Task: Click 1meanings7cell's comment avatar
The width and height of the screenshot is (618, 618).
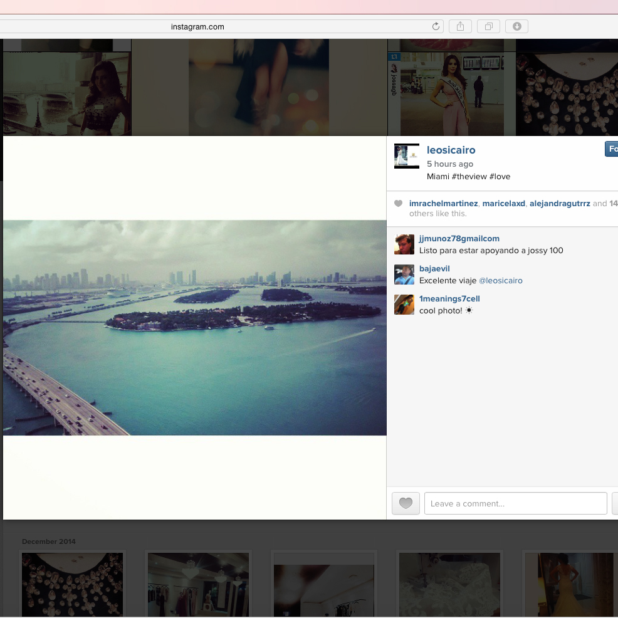Action: click(x=404, y=305)
